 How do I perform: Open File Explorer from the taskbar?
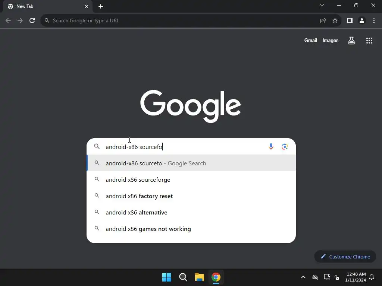tap(199, 277)
